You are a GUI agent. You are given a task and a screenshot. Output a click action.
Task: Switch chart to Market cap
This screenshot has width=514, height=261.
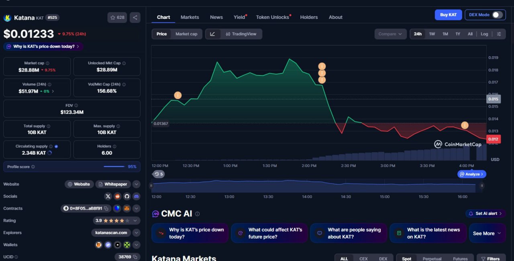coord(186,34)
